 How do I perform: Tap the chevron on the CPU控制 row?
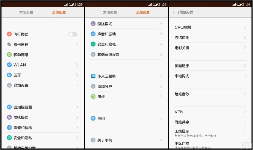(x=245, y=27)
